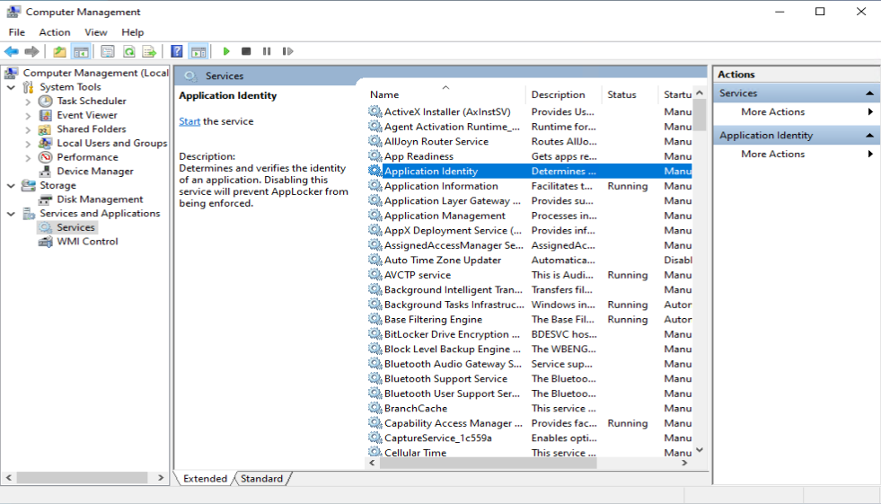The height and width of the screenshot is (504, 881).
Task: Click the Restart Service icon
Action: click(287, 51)
